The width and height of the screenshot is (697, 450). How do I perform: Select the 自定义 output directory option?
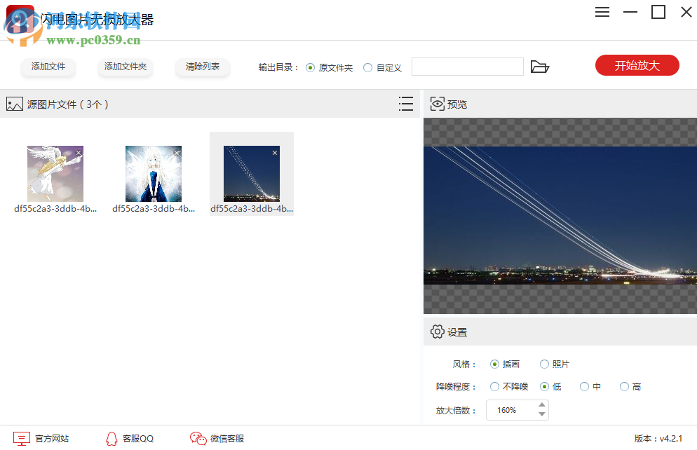tap(367, 67)
